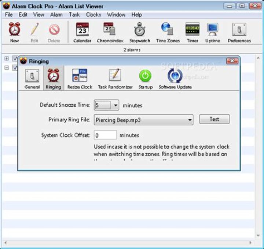Close the Ringing dialog
Image resolution: width=264 pixels, height=249 pixels.
pos(232,61)
